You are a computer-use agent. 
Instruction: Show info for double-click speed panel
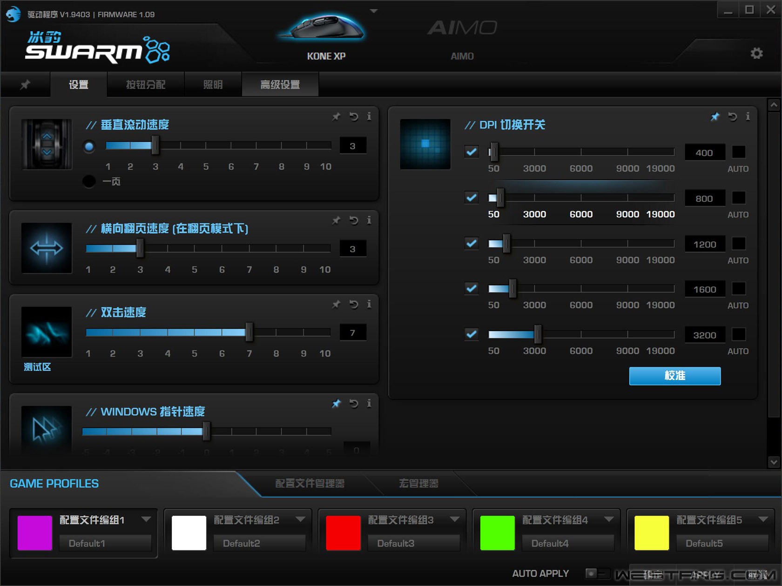point(369,304)
